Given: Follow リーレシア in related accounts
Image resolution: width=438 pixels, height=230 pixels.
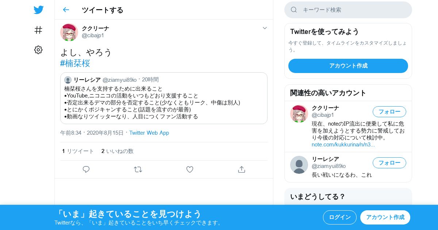Looking at the screenshot, I should pos(389,163).
